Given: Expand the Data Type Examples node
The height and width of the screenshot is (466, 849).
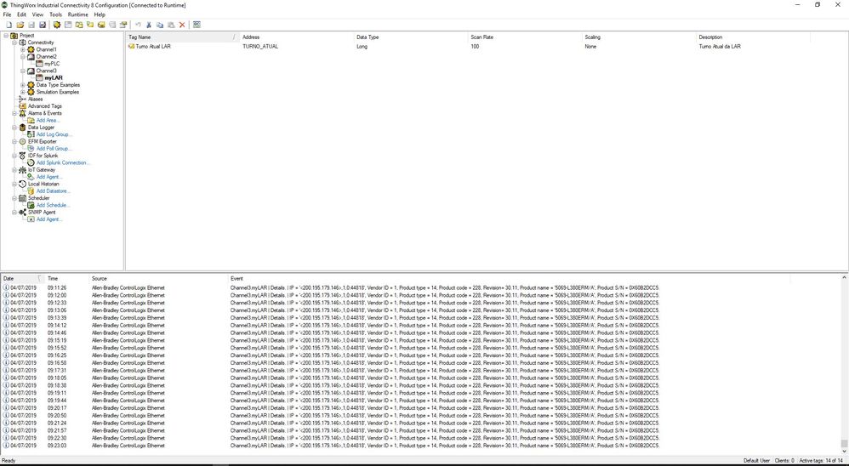Looking at the screenshot, I should (23, 85).
